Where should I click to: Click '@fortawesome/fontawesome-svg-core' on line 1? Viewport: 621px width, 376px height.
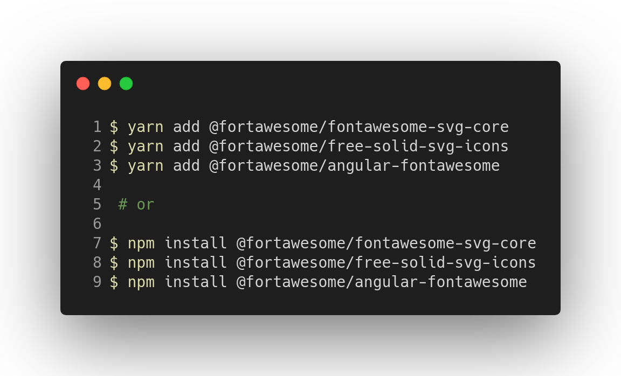click(x=359, y=127)
